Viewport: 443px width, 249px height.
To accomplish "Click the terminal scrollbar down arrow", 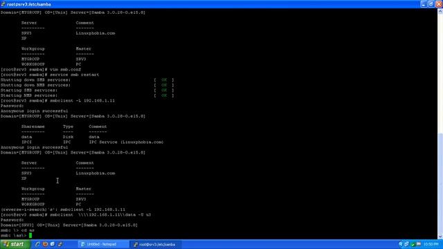I will coord(440,237).
